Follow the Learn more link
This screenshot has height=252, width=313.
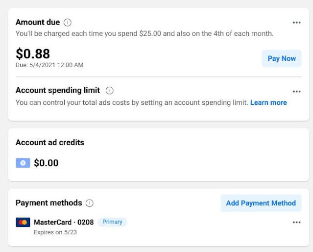(268, 102)
